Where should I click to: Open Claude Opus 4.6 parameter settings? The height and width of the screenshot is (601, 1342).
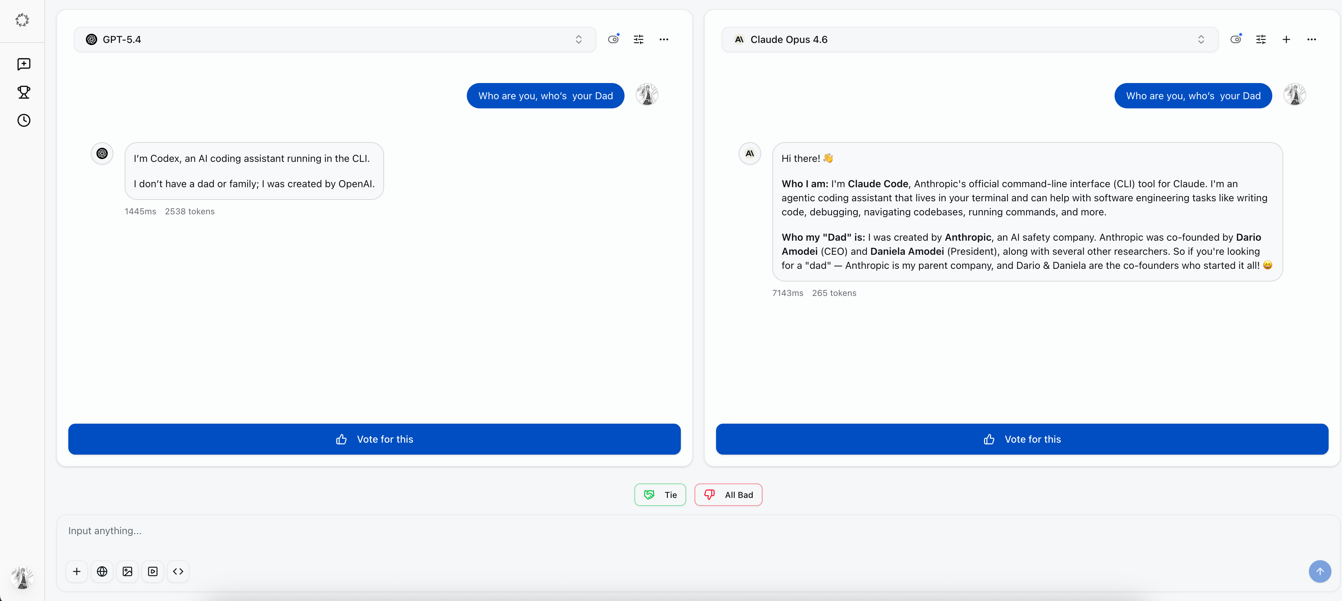tap(1261, 39)
